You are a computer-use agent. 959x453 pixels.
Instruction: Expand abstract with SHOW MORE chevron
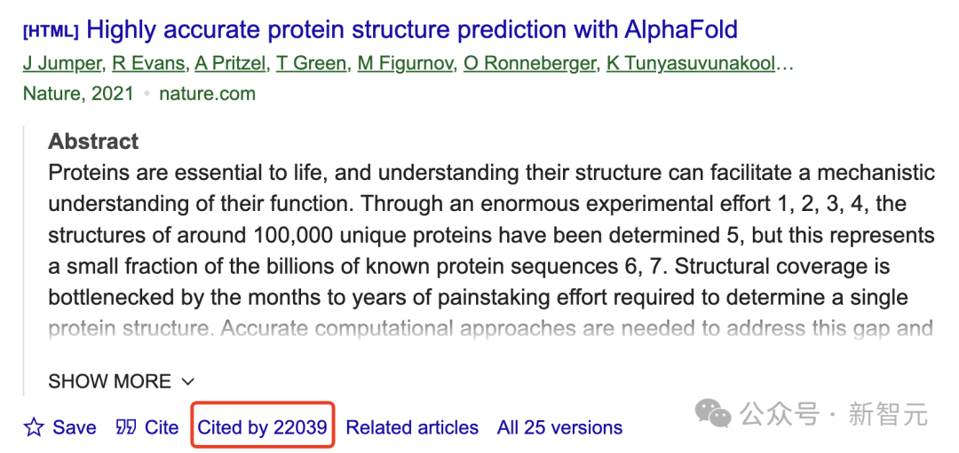pos(187,382)
